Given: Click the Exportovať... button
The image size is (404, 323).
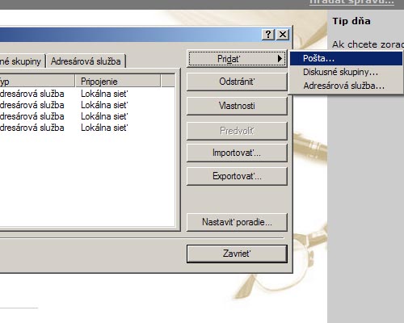Looking at the screenshot, I should click(x=237, y=176).
